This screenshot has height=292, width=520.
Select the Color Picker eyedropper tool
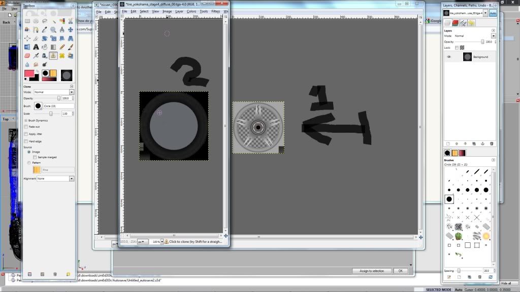tap(45, 29)
